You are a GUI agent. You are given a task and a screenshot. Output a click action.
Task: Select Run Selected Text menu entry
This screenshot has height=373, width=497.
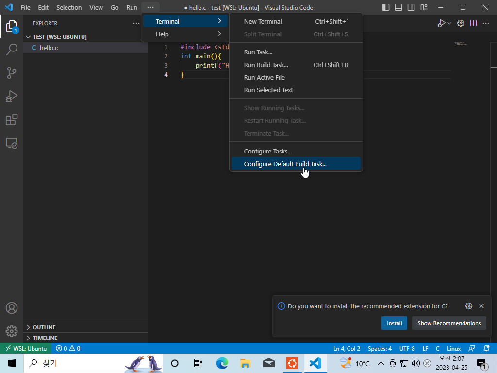(296, 90)
